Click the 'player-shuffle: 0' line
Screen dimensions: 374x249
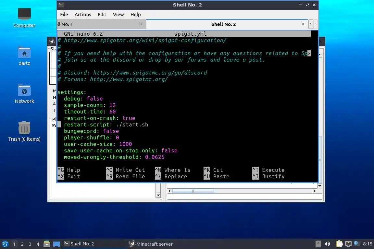pos(91,137)
